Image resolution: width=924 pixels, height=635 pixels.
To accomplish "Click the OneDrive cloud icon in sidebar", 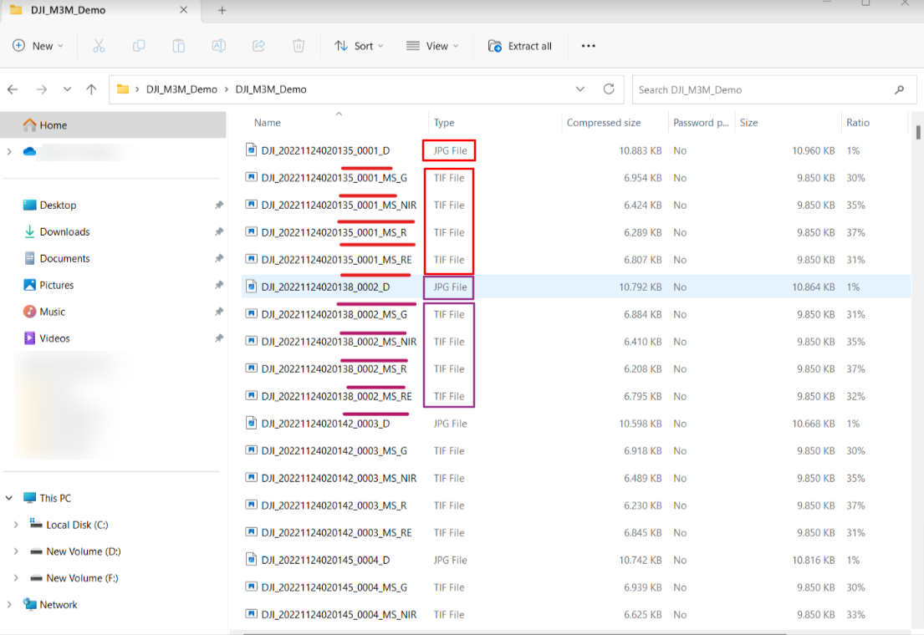I will pyautogui.click(x=29, y=151).
